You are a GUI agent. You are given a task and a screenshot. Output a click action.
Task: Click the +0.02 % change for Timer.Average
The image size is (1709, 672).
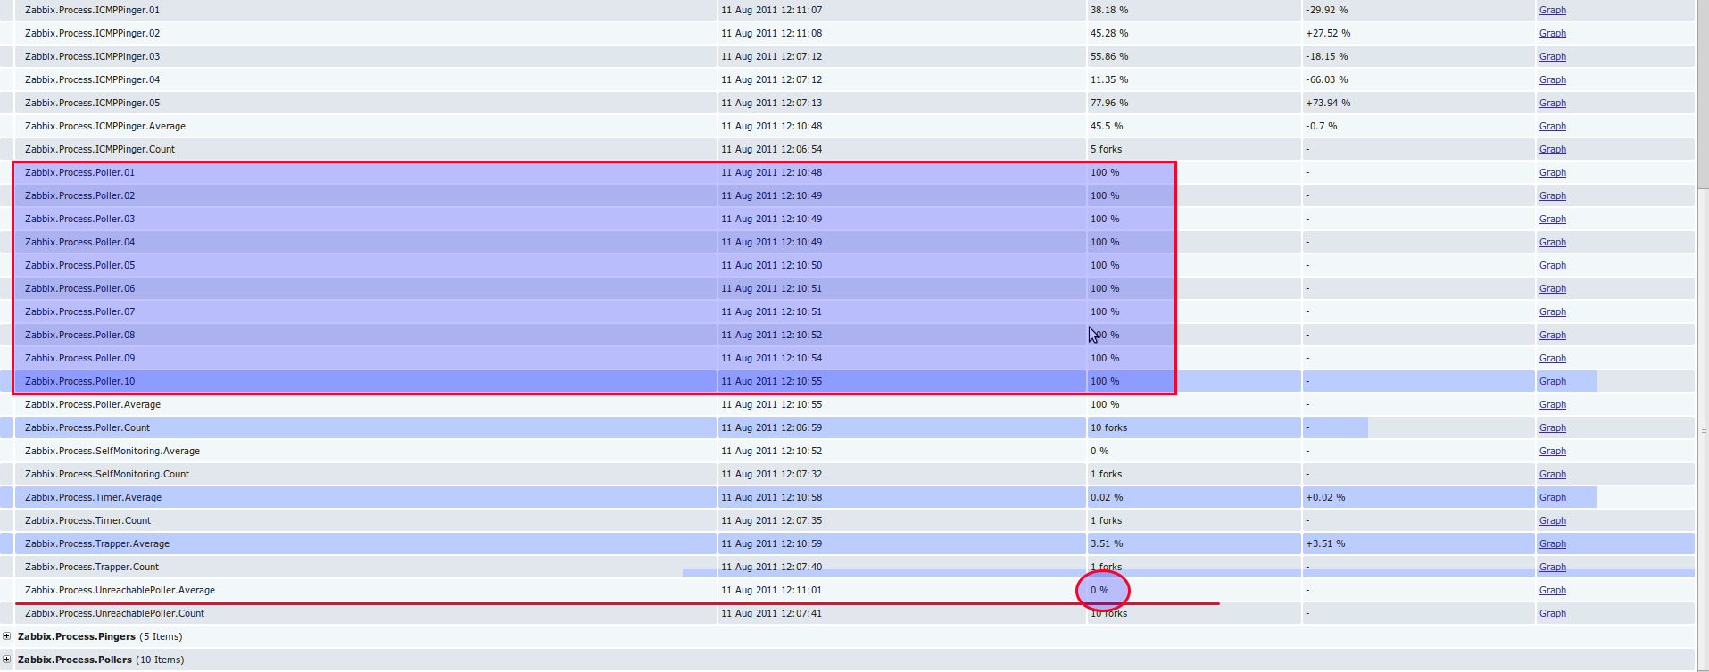coord(1325,497)
